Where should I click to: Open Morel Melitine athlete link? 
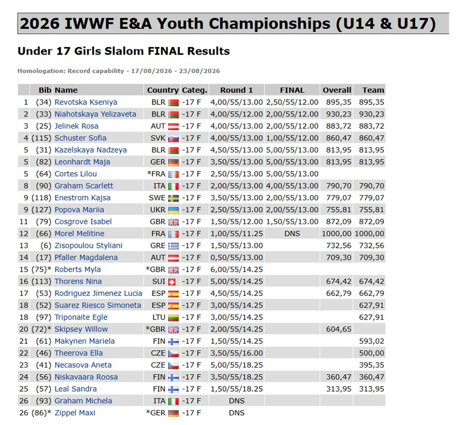(79, 233)
